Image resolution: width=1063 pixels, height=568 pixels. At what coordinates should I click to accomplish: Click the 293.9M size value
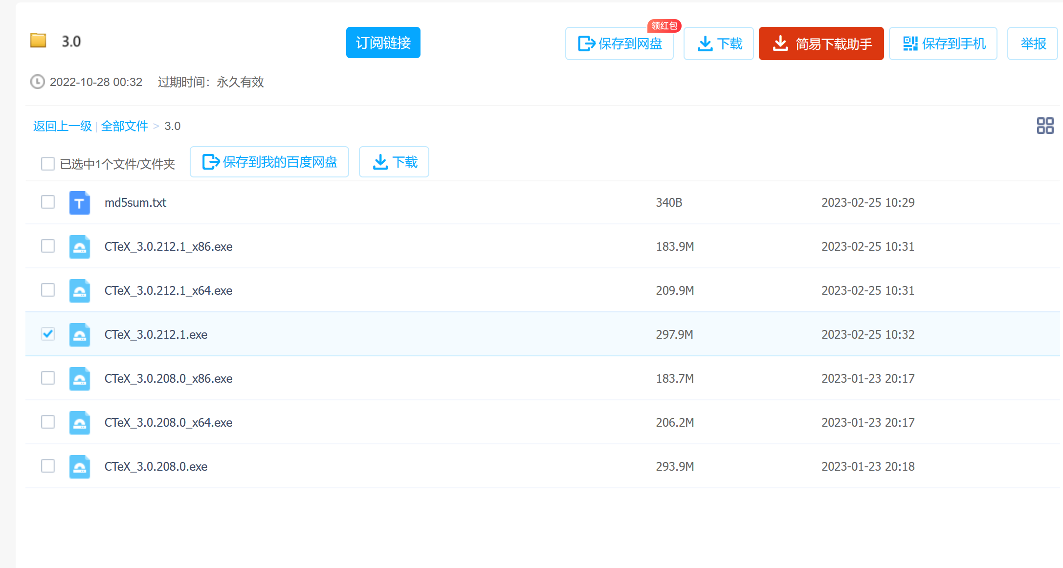click(x=675, y=466)
